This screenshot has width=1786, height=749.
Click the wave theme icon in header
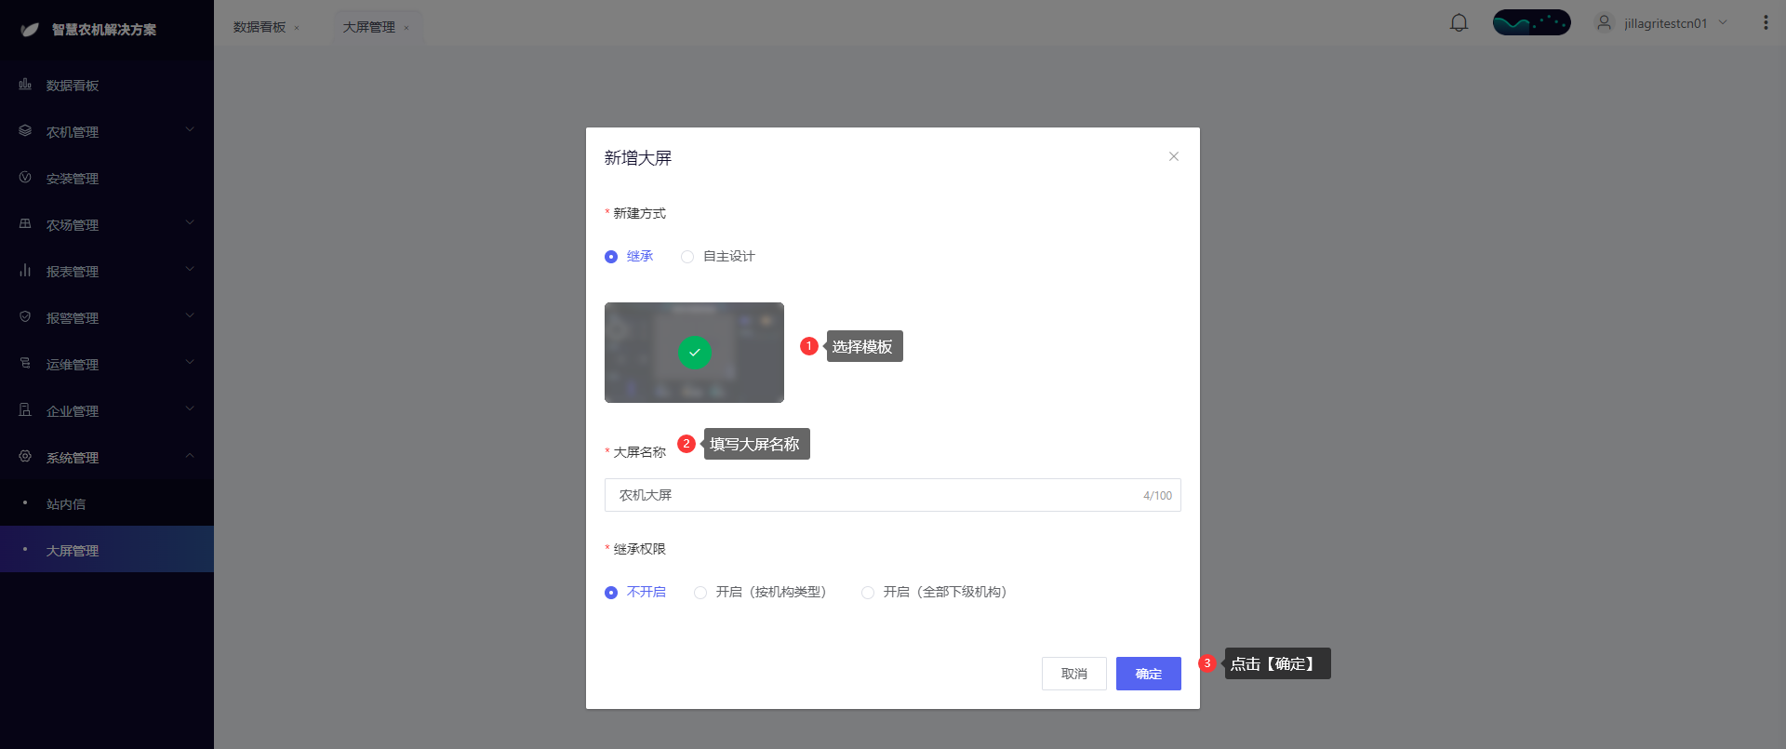[1531, 23]
